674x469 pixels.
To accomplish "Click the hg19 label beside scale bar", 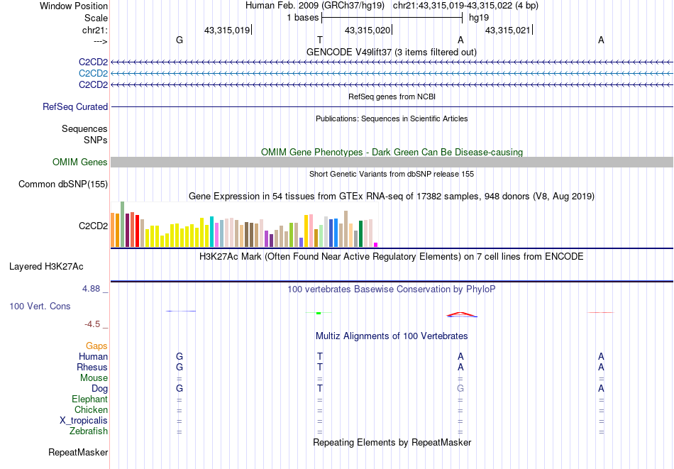I will click(x=479, y=18).
